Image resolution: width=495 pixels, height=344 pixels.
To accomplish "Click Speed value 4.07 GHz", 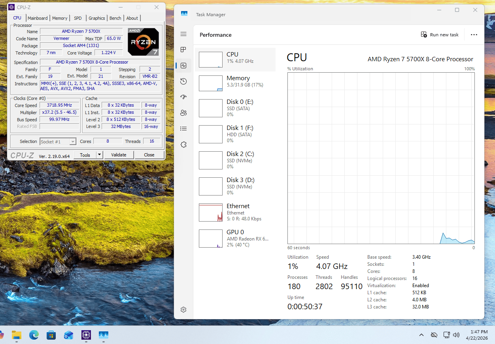I will pos(332,266).
